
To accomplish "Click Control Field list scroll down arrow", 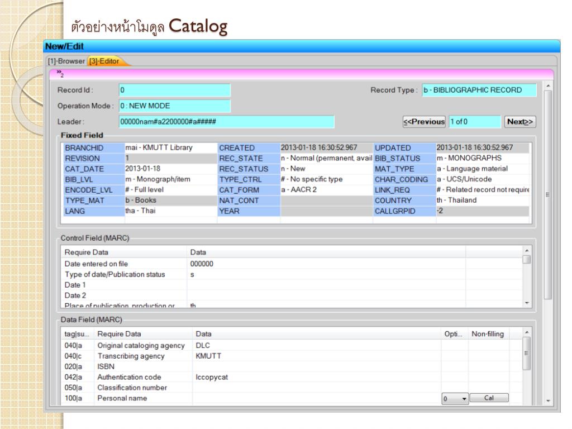I will 527,303.
